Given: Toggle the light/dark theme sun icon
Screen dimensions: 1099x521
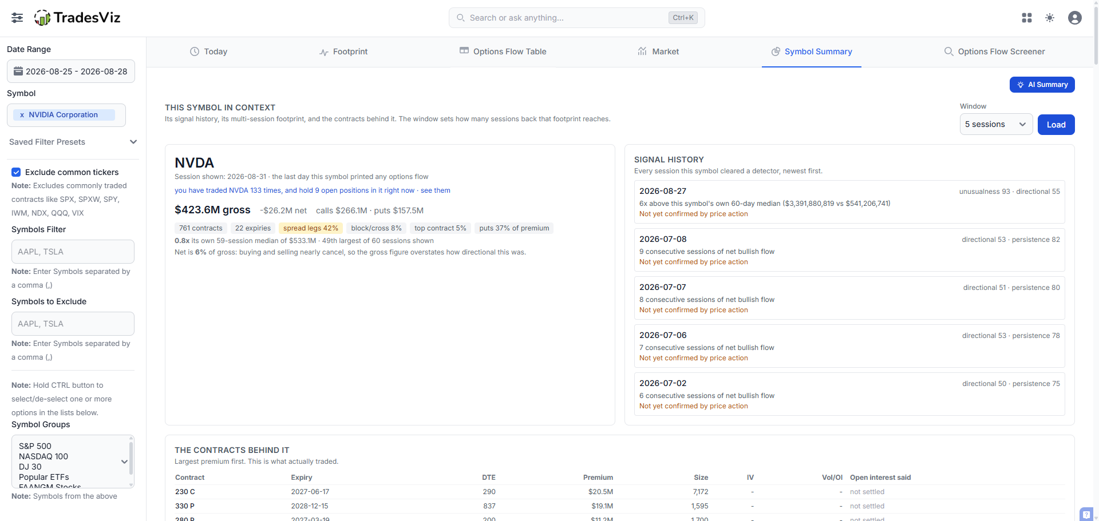Looking at the screenshot, I should pos(1050,18).
